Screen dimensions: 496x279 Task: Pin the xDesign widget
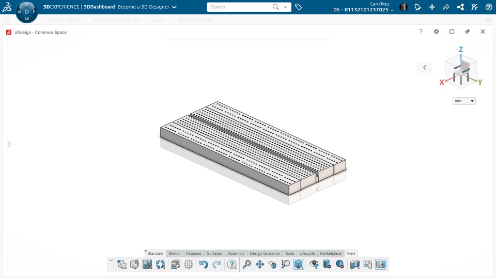point(467,32)
